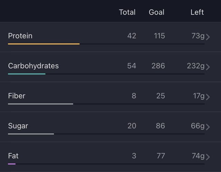Click the Goal column header
Image resolution: width=221 pixels, height=172 pixels.
(x=156, y=12)
